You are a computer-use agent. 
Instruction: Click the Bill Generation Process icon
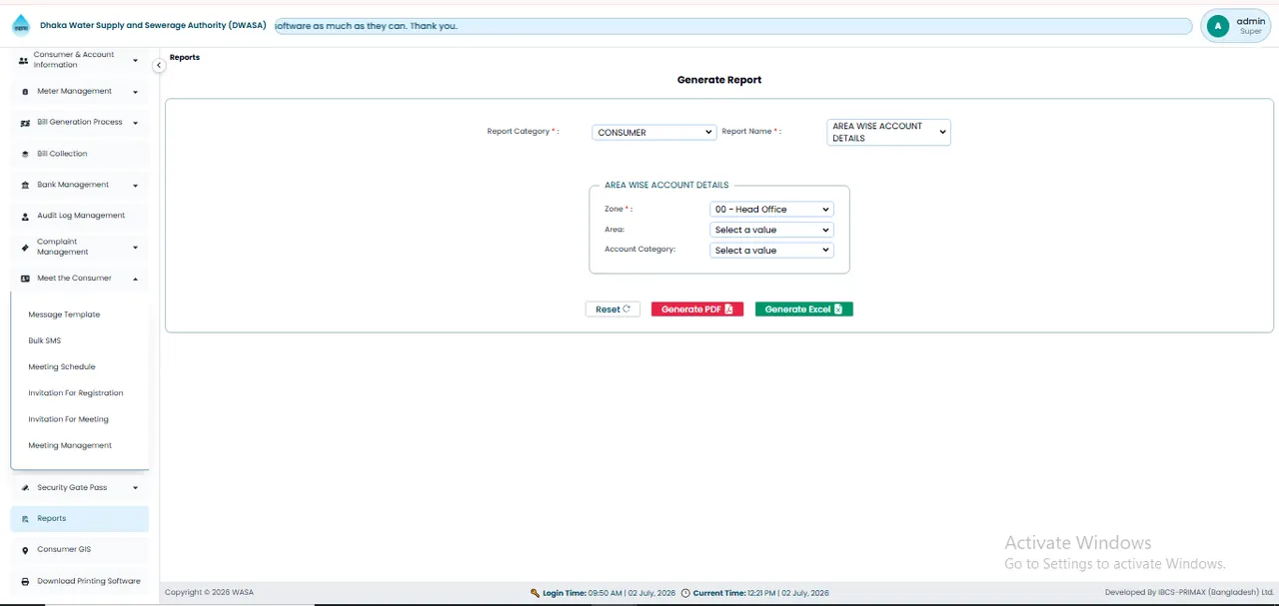pos(25,123)
